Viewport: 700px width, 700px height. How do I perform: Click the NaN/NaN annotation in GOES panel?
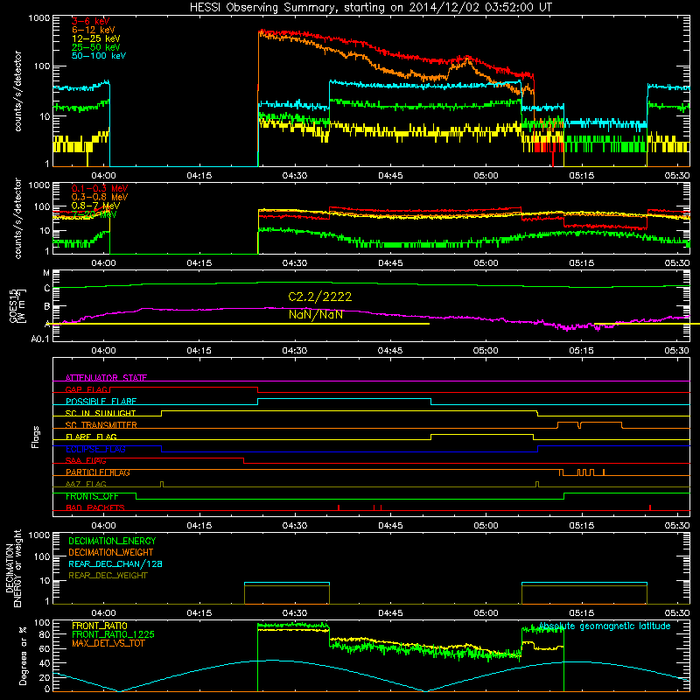pyautogui.click(x=316, y=315)
